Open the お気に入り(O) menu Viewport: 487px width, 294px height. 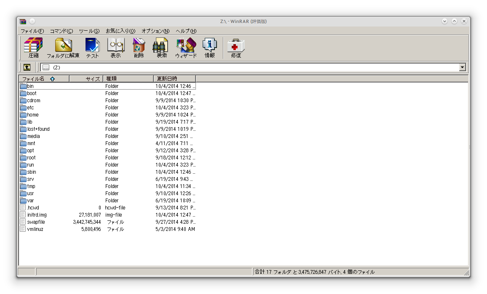coord(120,31)
